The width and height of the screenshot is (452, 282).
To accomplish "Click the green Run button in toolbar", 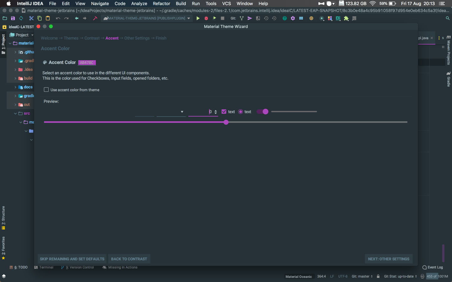I will tap(198, 18).
